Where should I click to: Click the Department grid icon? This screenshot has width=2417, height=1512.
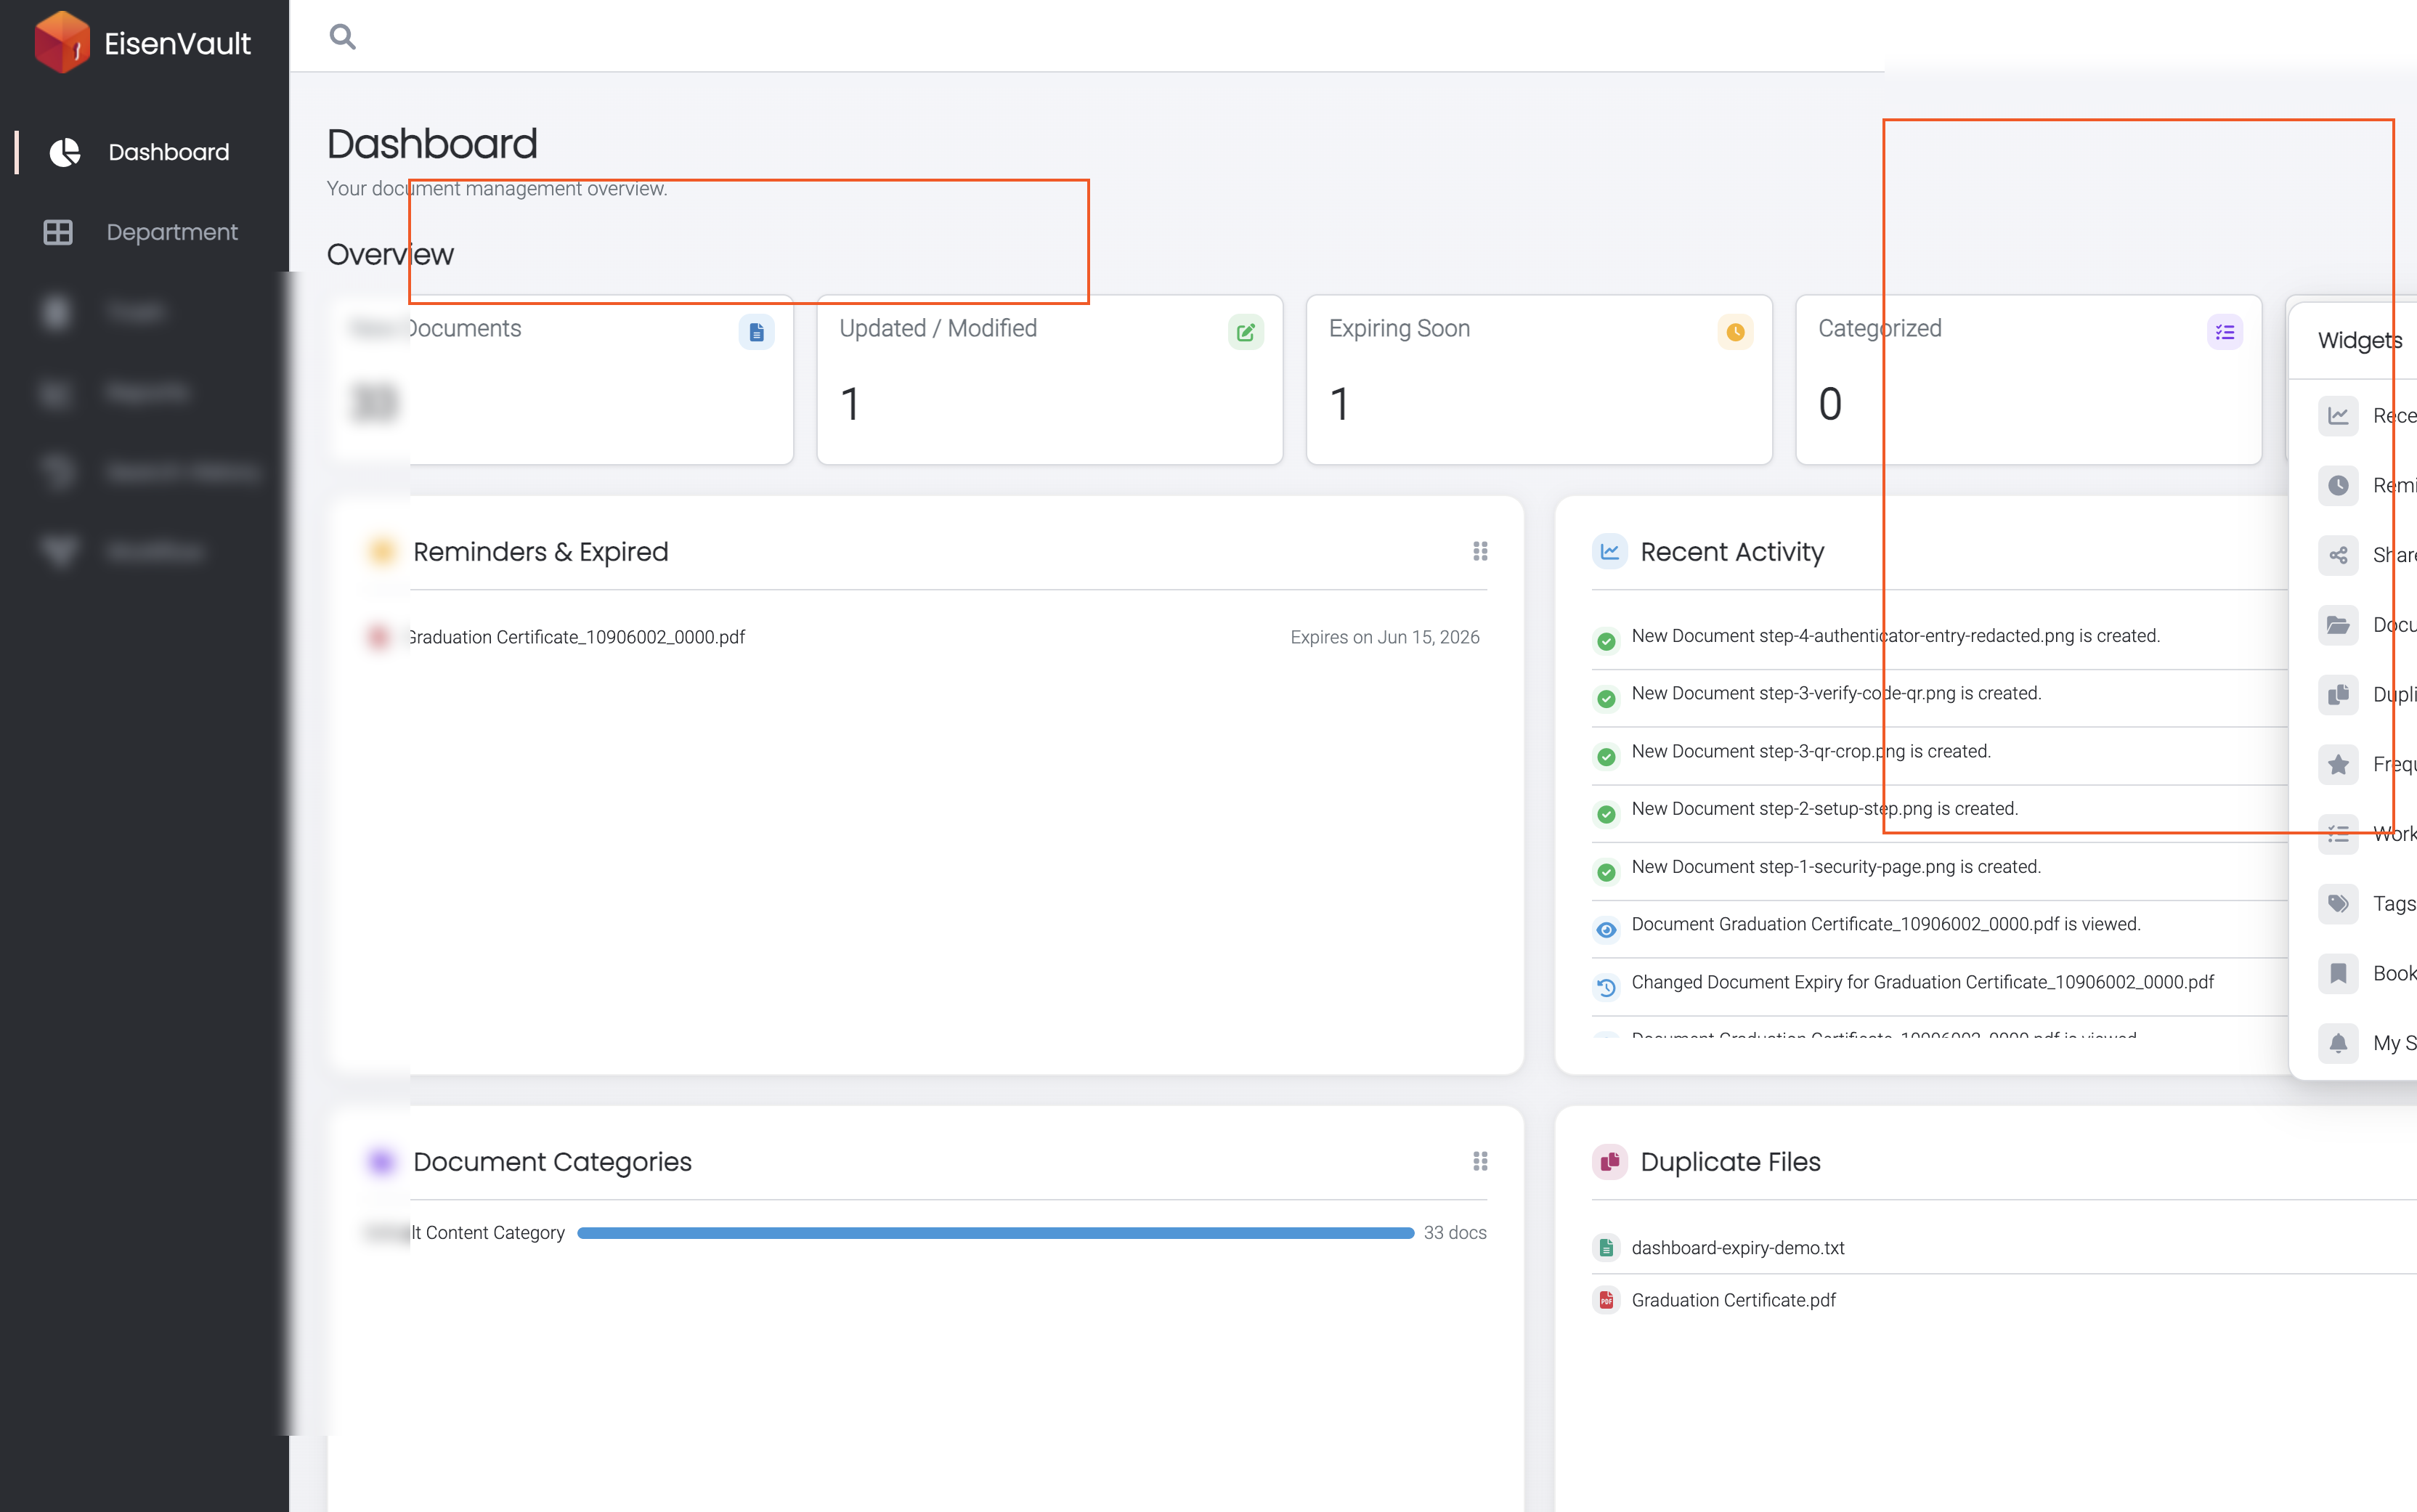tap(58, 232)
